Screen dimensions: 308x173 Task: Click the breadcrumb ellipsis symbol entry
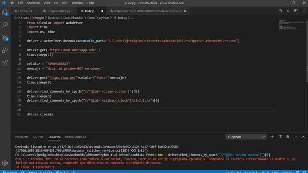(132, 18)
